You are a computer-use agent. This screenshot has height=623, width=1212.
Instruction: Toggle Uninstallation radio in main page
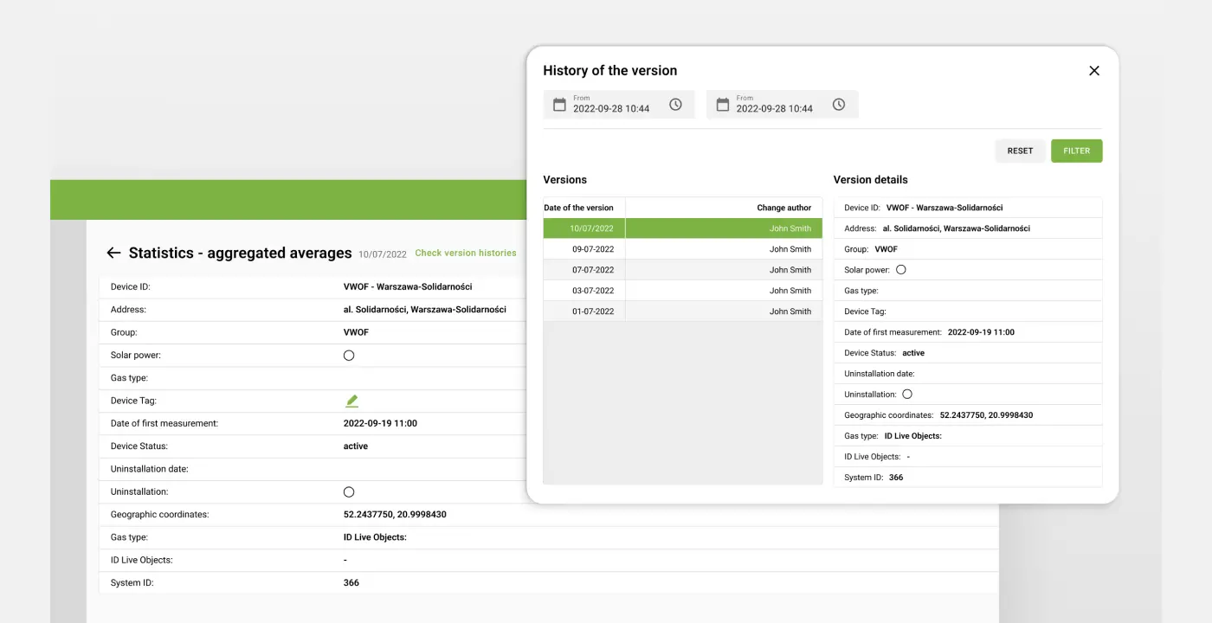tap(349, 492)
